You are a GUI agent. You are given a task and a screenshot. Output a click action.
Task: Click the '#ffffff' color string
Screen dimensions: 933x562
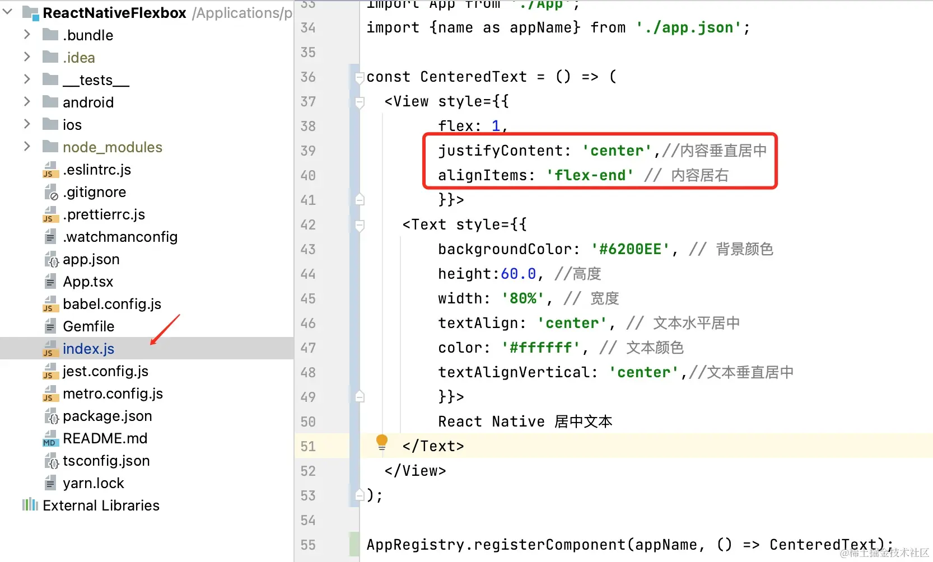(540, 348)
